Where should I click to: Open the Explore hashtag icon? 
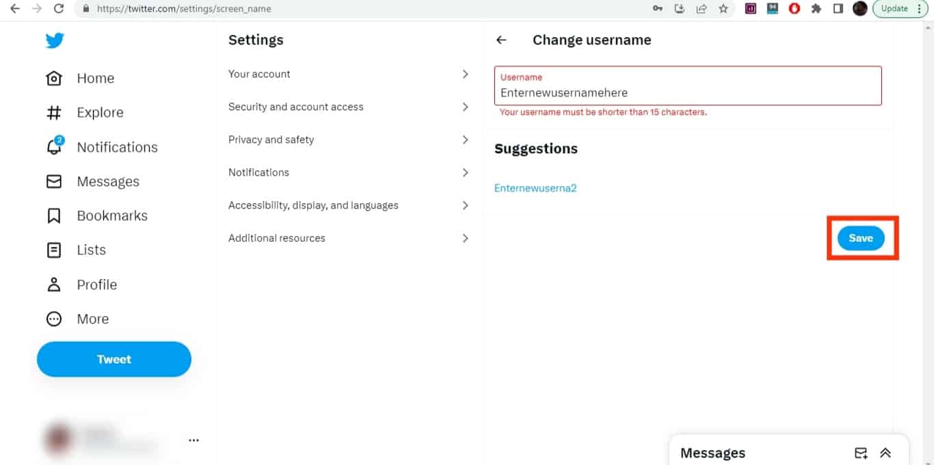(x=54, y=112)
